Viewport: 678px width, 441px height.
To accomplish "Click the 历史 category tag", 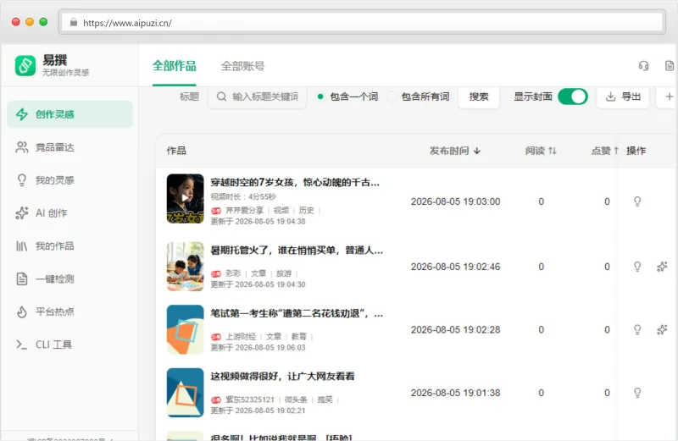I will 306,211.
